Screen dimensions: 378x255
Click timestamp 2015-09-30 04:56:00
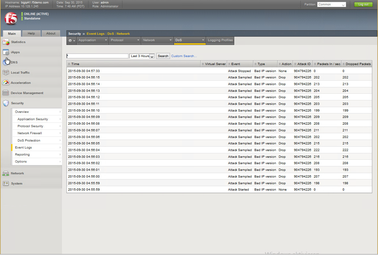coord(84,177)
